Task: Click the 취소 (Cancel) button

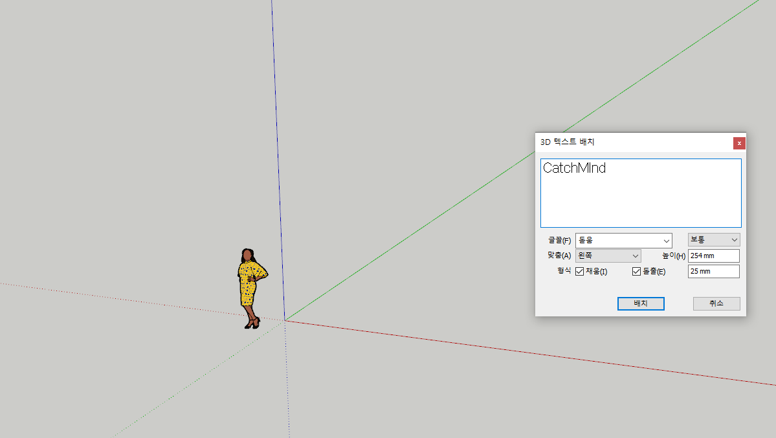Action: point(716,303)
